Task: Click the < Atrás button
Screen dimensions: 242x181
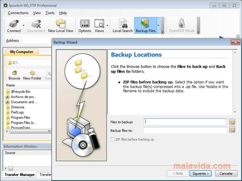Action: (178, 173)
